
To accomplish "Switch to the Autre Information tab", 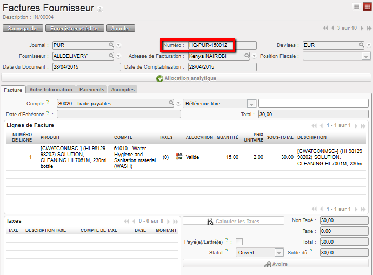I will [x=51, y=90].
